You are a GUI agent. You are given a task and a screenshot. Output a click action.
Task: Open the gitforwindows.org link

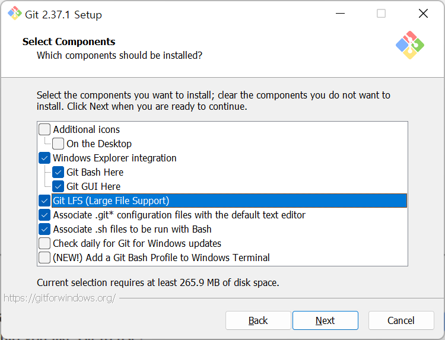coord(59,298)
